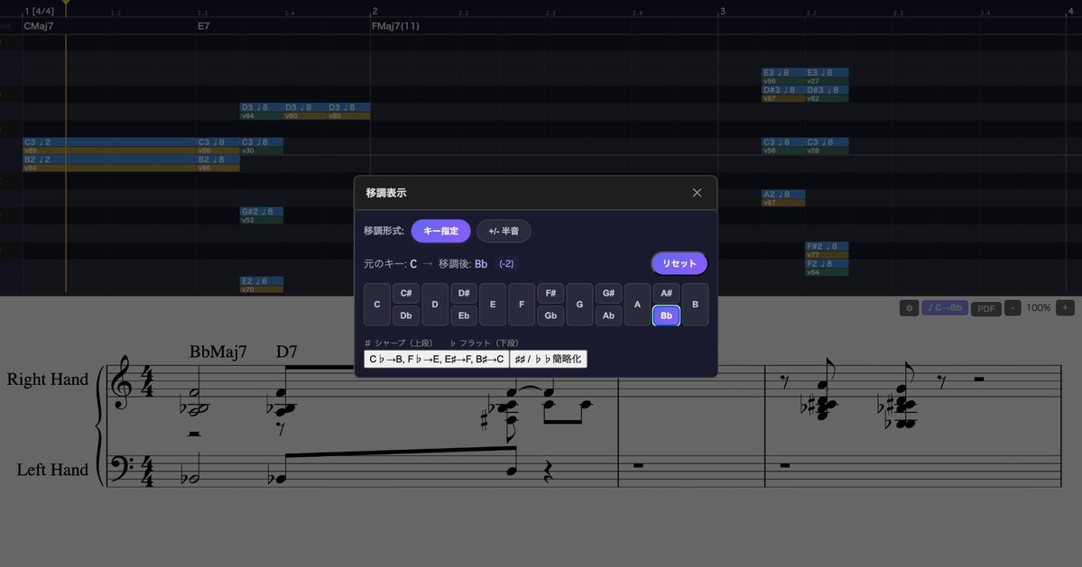Choose key Db in the key picker

pos(406,316)
